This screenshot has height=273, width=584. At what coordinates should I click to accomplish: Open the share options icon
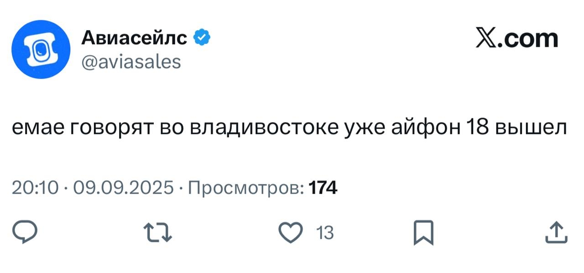pos(556,233)
